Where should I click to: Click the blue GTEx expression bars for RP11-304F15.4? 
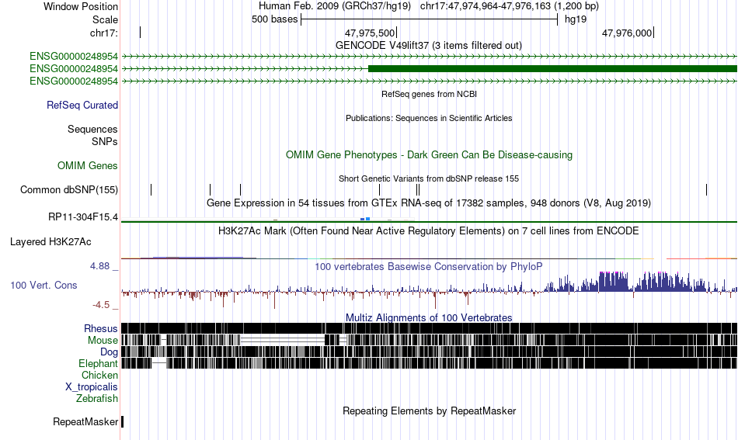click(365, 219)
